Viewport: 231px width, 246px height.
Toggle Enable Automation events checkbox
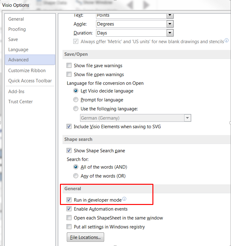pos(69,209)
